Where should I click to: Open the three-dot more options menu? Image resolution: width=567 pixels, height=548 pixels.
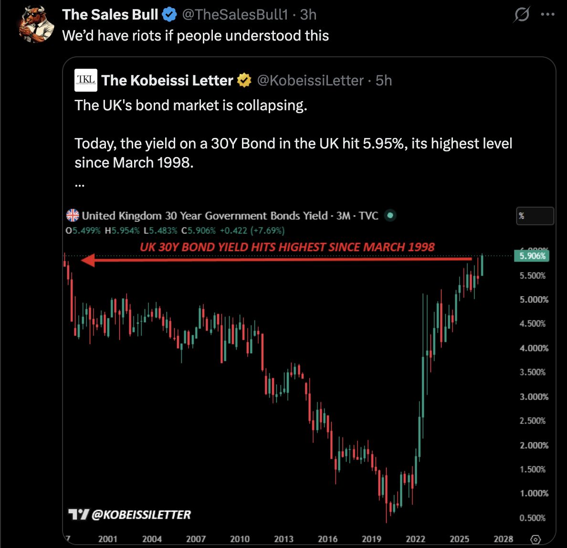click(547, 14)
